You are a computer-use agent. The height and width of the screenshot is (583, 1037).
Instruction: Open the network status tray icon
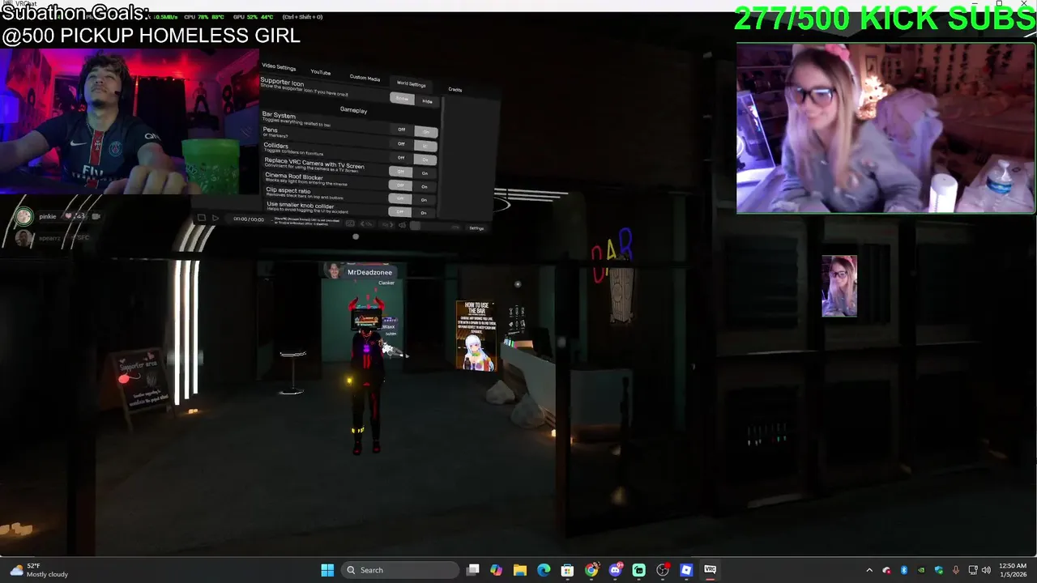point(973,570)
